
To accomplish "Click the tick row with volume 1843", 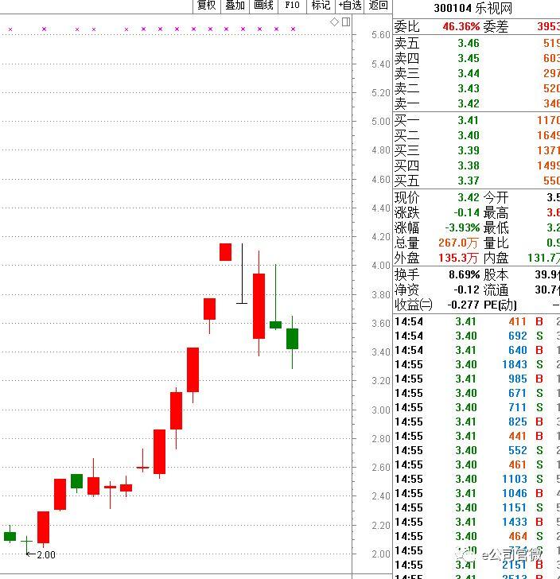I will 476,365.
